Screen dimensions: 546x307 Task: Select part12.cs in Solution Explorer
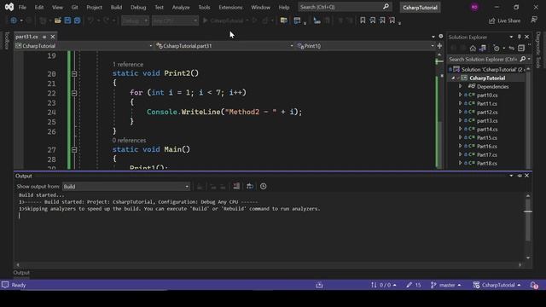coord(487,112)
